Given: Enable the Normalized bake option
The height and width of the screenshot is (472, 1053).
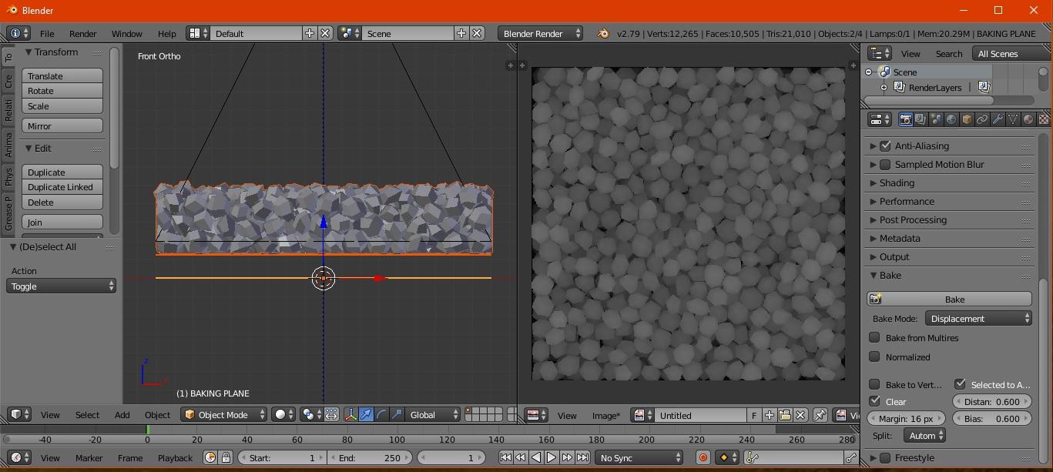Looking at the screenshot, I should [x=874, y=357].
